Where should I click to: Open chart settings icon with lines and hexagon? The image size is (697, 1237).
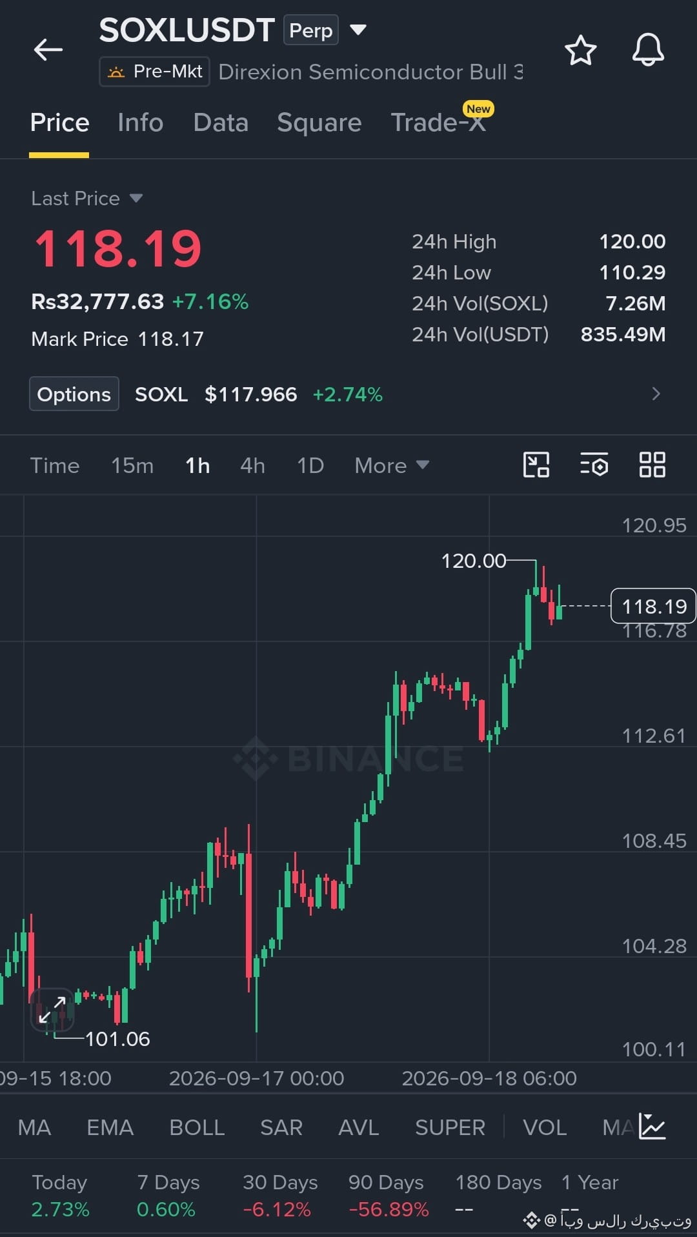pos(594,465)
